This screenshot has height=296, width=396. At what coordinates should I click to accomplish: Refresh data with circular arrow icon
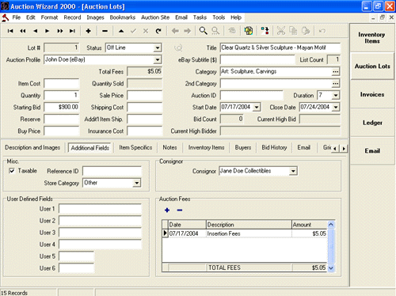tap(158, 31)
